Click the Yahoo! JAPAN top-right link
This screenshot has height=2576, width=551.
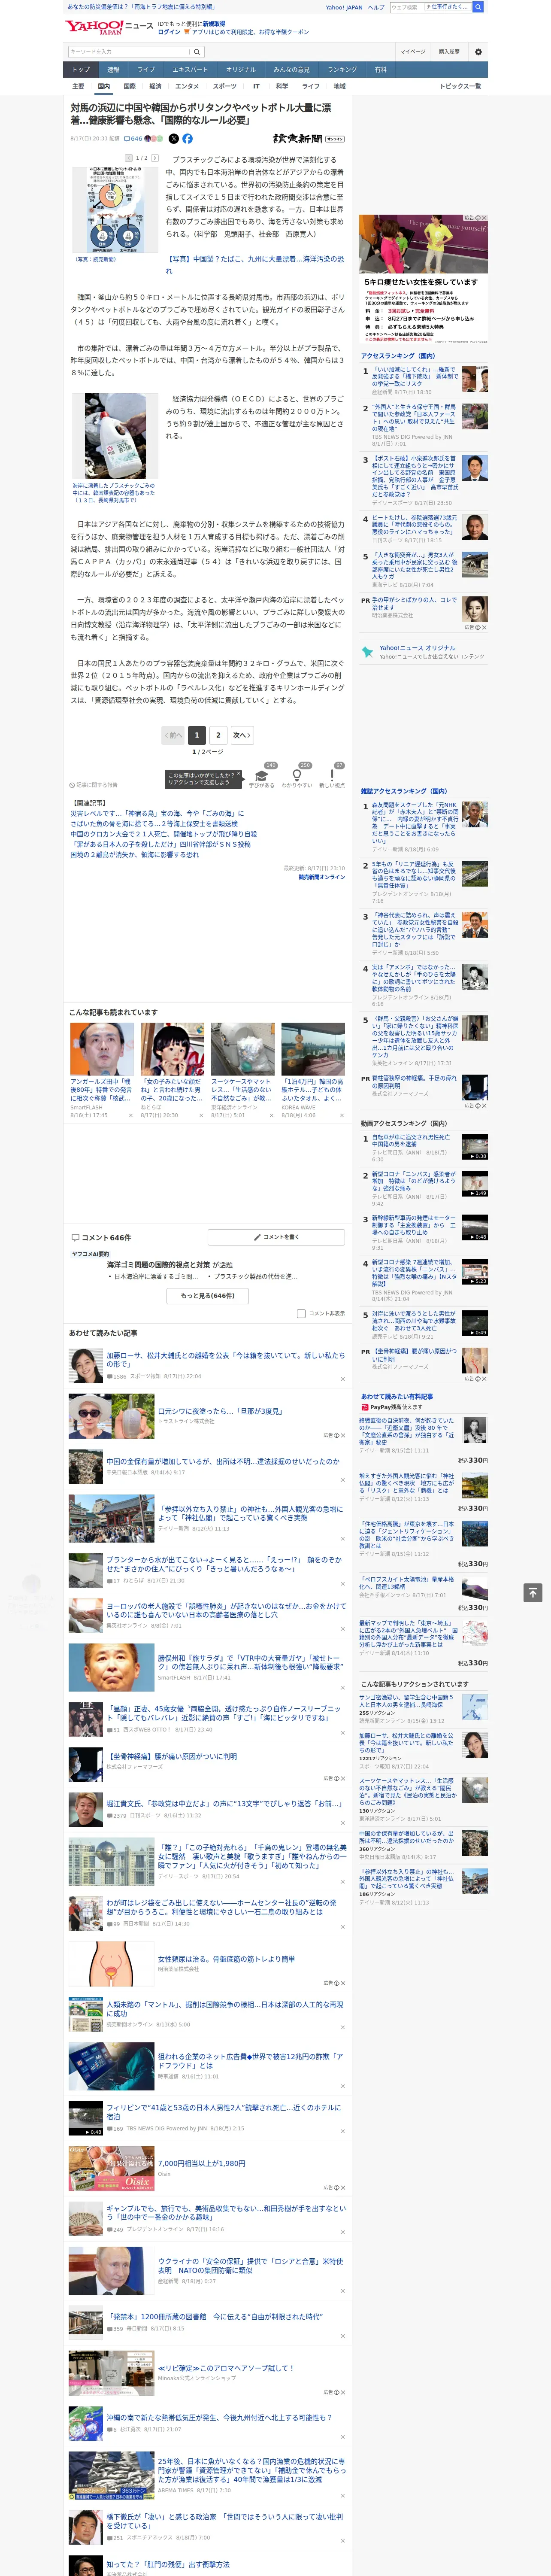click(344, 7)
